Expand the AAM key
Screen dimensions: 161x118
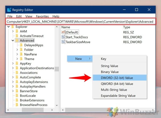tap(13, 31)
